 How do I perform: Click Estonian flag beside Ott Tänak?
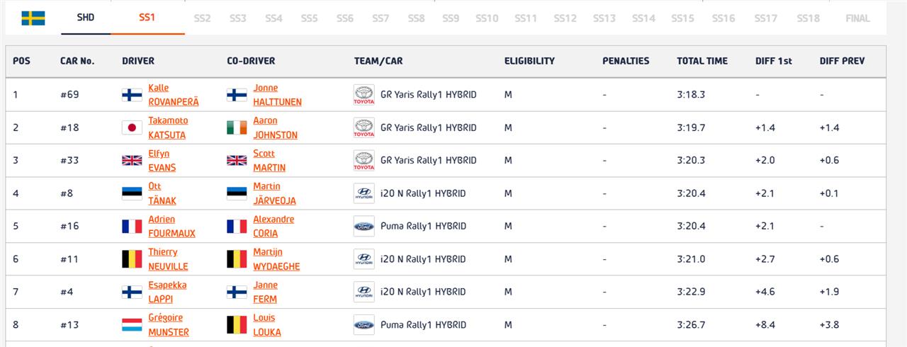coord(132,193)
